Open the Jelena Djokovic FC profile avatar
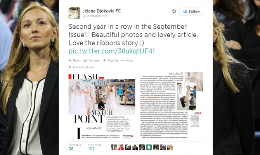 (74, 13)
